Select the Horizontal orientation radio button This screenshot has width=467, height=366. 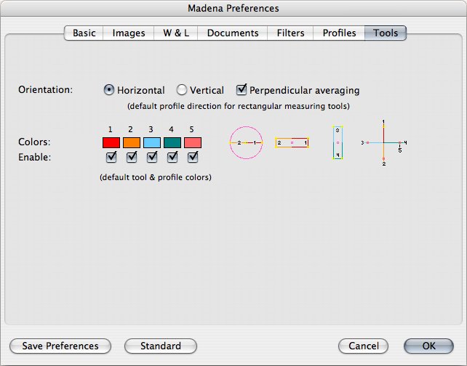tap(110, 91)
